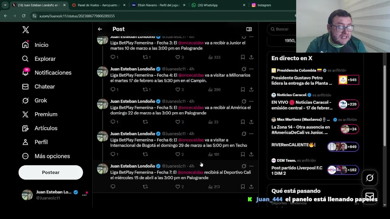Screen dimensions: 390x219
Task: Open Explorar search page
Action: 39,59
